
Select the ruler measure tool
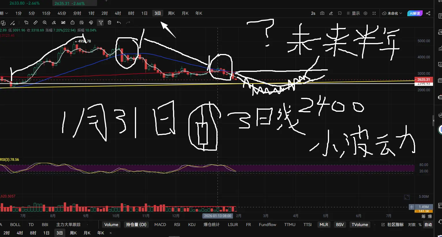(36, 23)
